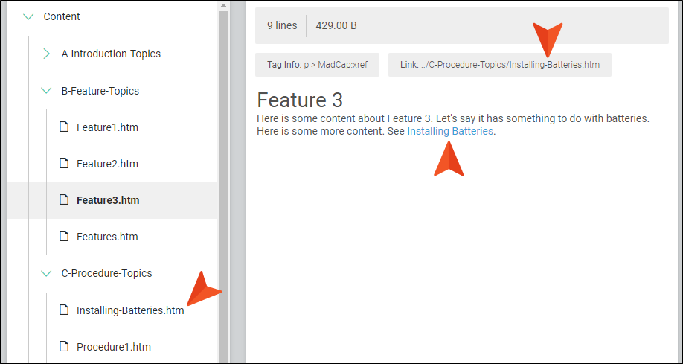The width and height of the screenshot is (683, 364).
Task: Click the file icon next to Features.htm
Action: [64, 237]
